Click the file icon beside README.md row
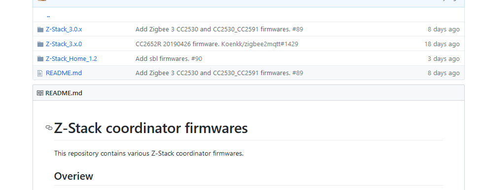The width and height of the screenshot is (483, 190). [x=40, y=73]
